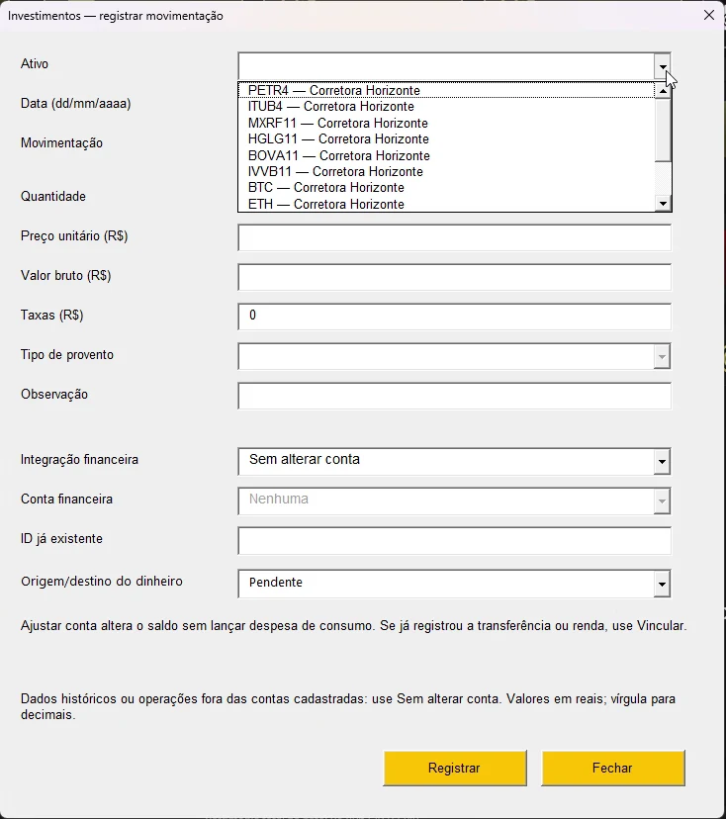Click the Ativo combo box text area
Image resolution: width=726 pixels, height=819 pixels.
click(x=446, y=66)
